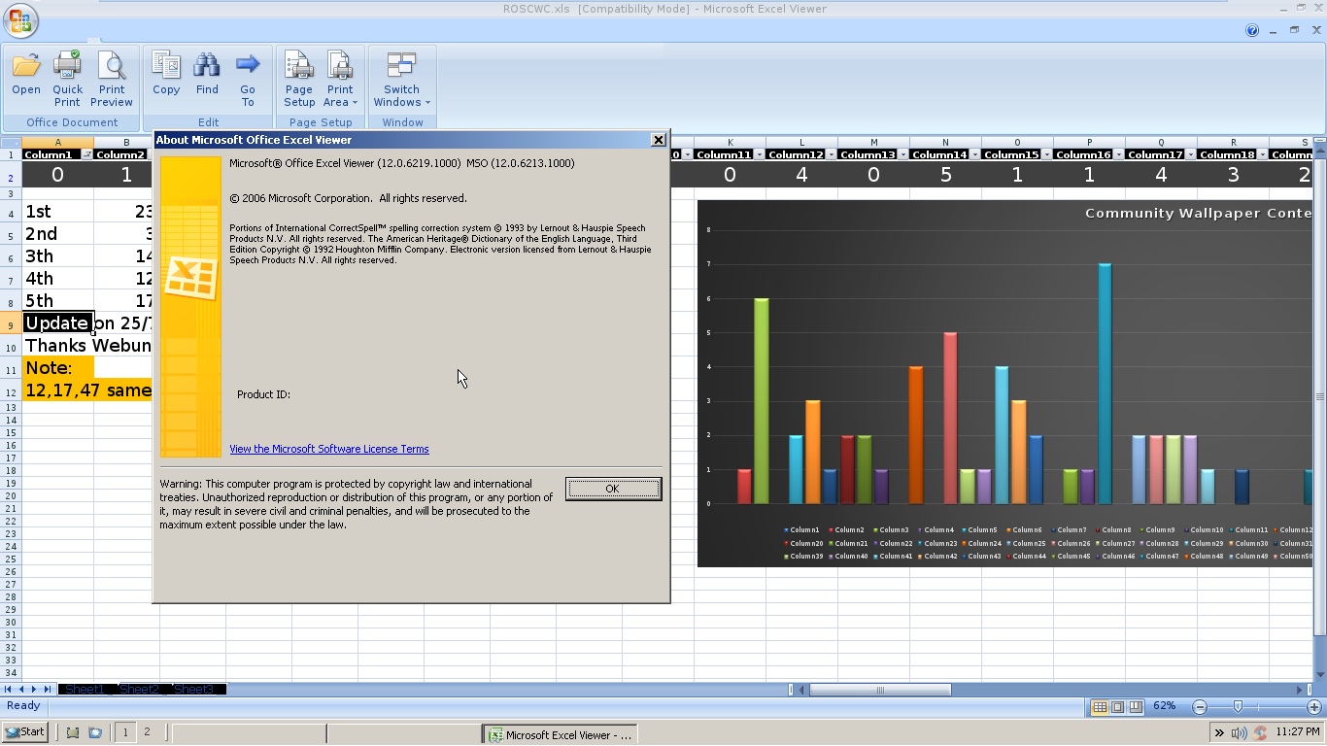Select Normal view in status bar
The height and width of the screenshot is (746, 1327).
click(x=1100, y=707)
